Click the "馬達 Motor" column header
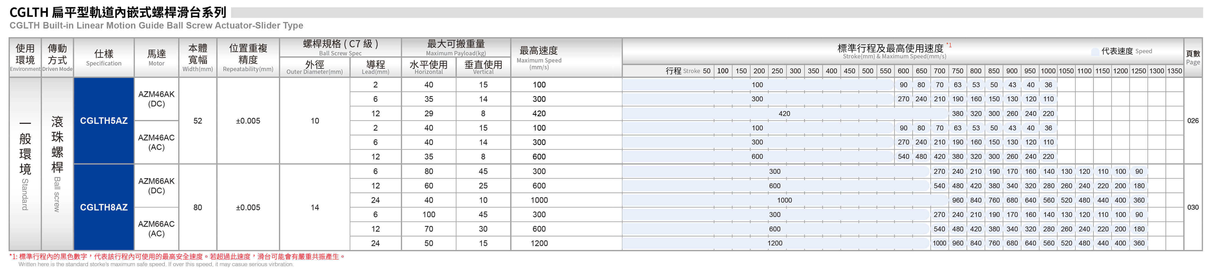The image size is (1211, 277). coord(157,58)
